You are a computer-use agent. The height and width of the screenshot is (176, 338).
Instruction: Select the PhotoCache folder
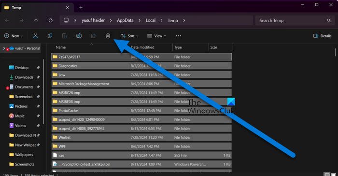tap(141, 111)
